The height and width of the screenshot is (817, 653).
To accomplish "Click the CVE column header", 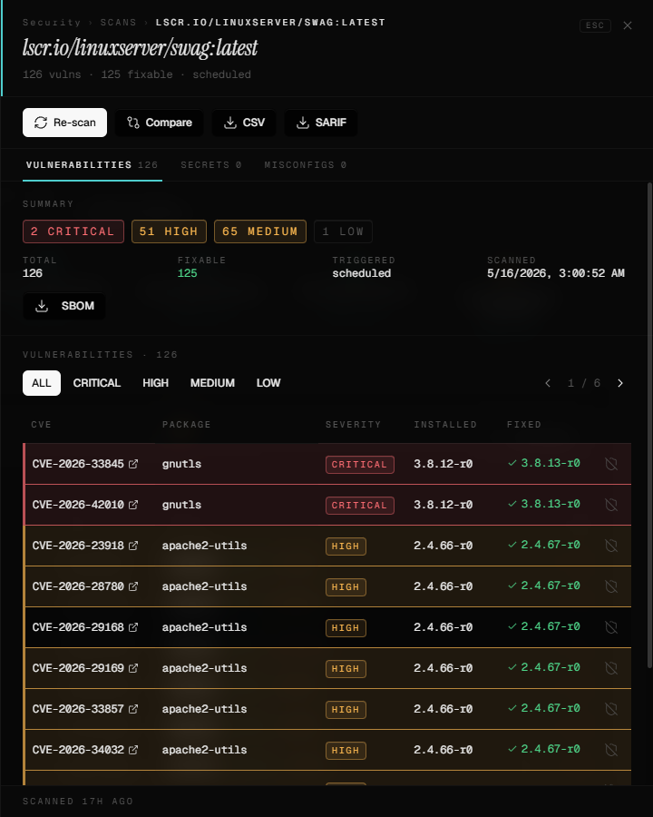I will (x=41, y=425).
